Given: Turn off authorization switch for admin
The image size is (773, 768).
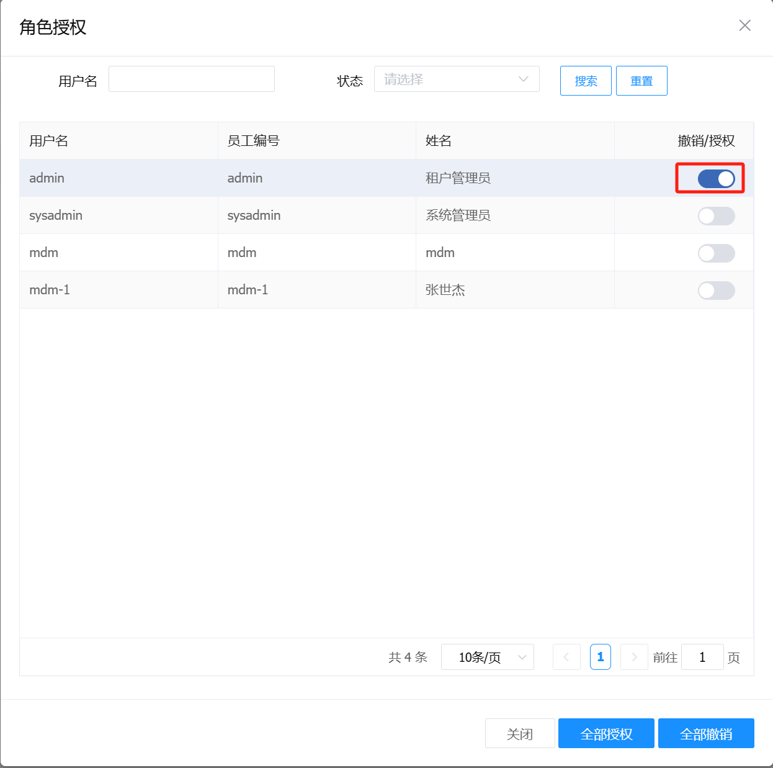Looking at the screenshot, I should point(716,179).
